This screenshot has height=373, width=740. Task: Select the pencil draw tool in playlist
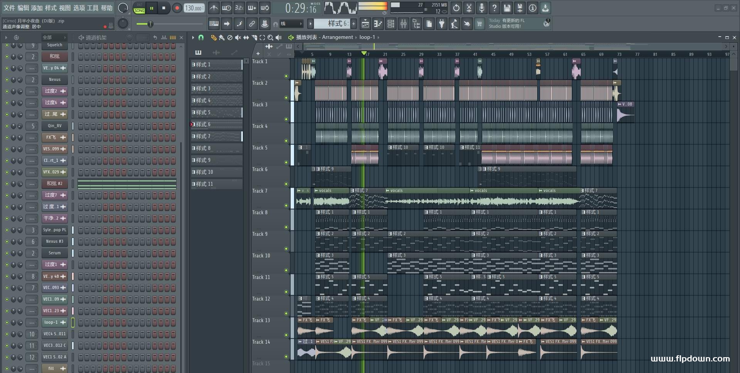214,37
